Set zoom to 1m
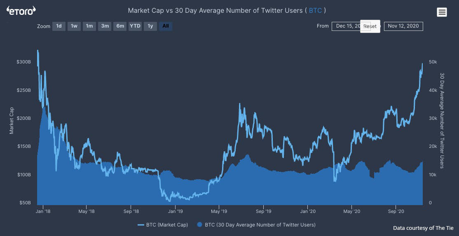This screenshot has width=459, height=236. point(89,26)
